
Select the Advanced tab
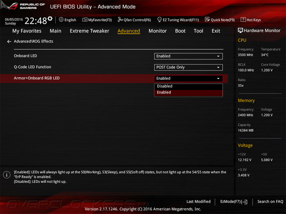129,31
